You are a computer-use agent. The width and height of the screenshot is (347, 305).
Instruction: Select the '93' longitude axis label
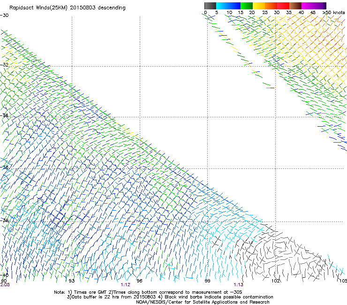pos(72,281)
